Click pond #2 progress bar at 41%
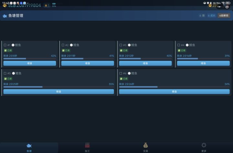Viewport: 233px width, 153px height. tap(88, 59)
